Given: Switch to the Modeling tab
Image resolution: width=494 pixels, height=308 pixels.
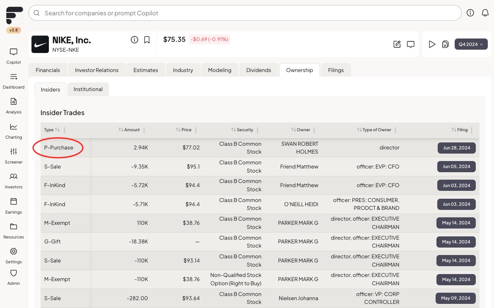Looking at the screenshot, I should pyautogui.click(x=219, y=70).
